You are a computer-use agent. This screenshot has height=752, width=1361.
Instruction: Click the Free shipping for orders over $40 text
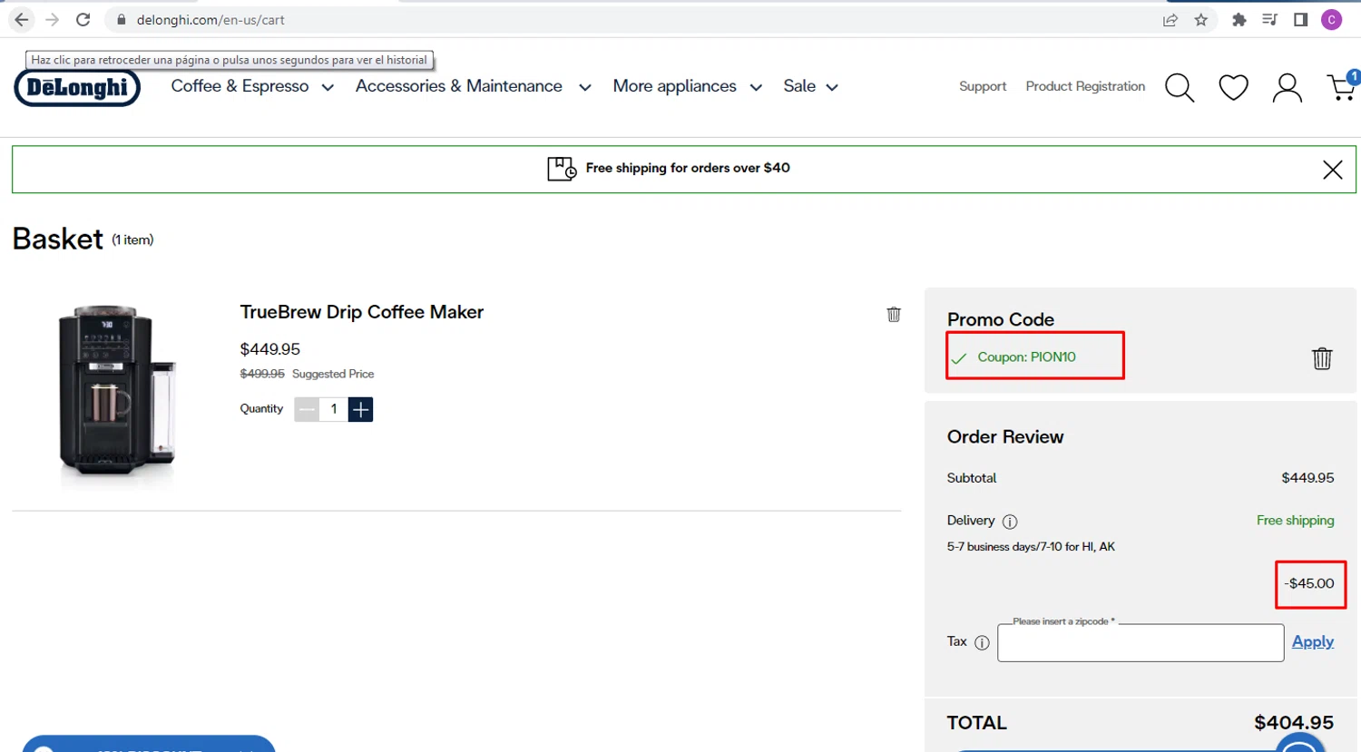pos(688,168)
